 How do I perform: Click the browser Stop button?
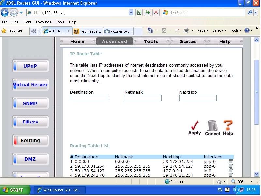point(156,13)
